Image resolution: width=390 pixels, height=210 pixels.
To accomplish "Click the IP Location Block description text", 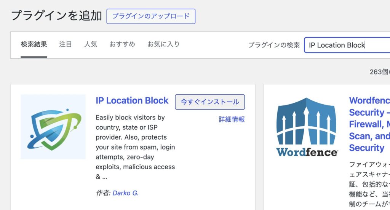I will 135,147.
